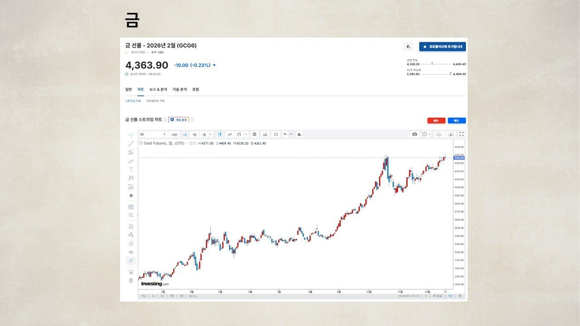Image resolution: width=580 pixels, height=326 pixels.
Task: Select the measure ruler tool
Action: coord(131,206)
